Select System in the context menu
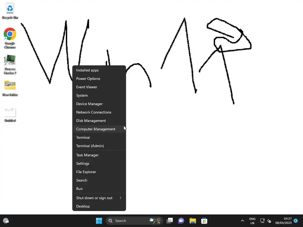 click(x=99, y=95)
